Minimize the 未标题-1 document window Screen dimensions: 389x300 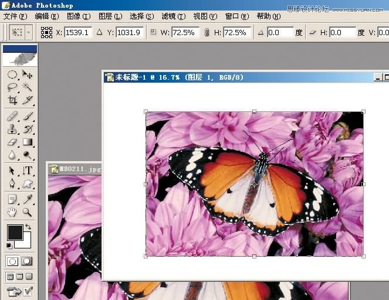[378, 77]
